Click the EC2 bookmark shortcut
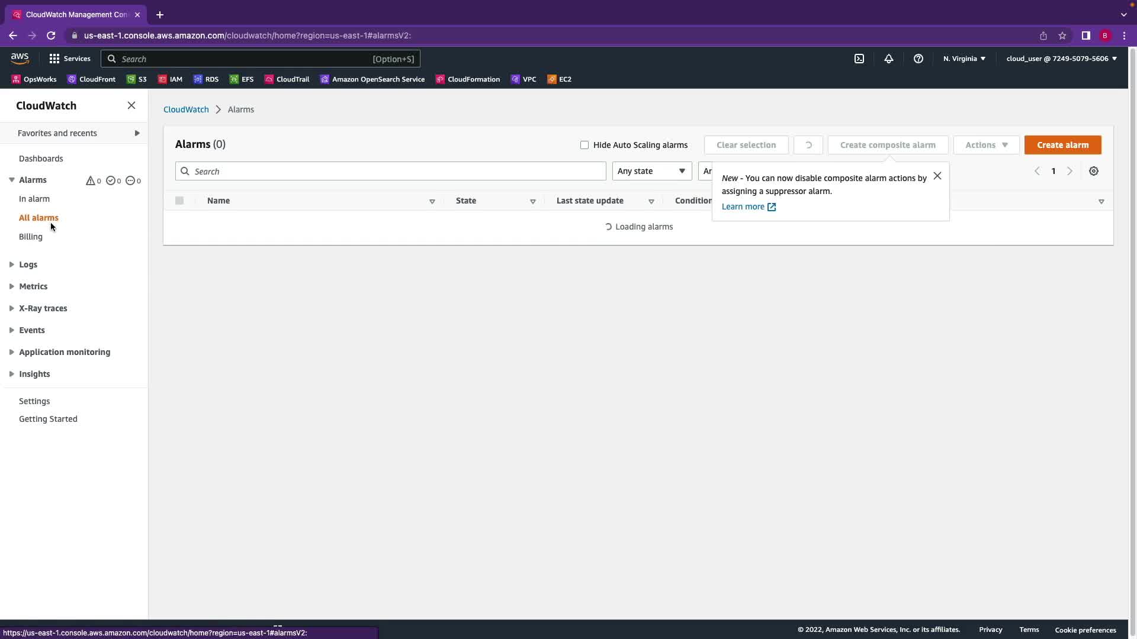Screen dimensions: 1137x639 point(559,79)
